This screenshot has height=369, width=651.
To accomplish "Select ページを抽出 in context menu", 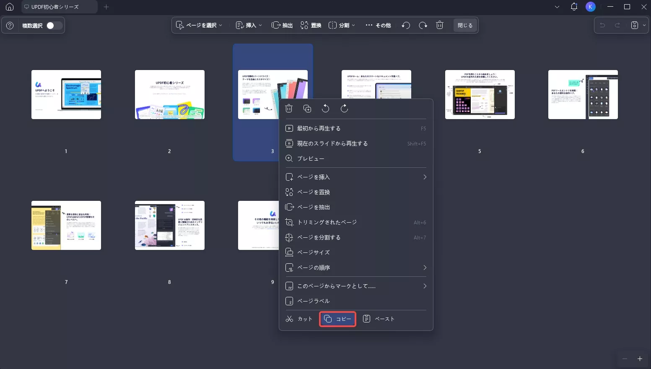I will (x=356, y=207).
